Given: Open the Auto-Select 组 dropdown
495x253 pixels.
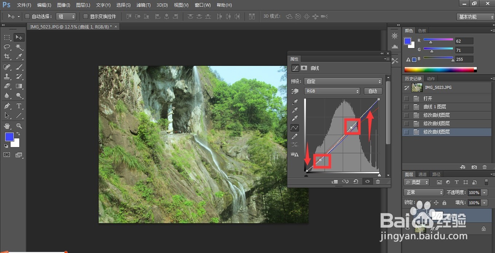Looking at the screenshot, I should point(66,16).
